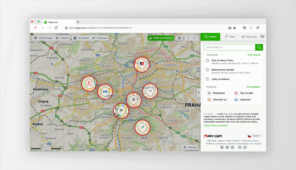Screen dimensions: 296x170
Task: Open the Facebook social icon
Action: (222, 147)
